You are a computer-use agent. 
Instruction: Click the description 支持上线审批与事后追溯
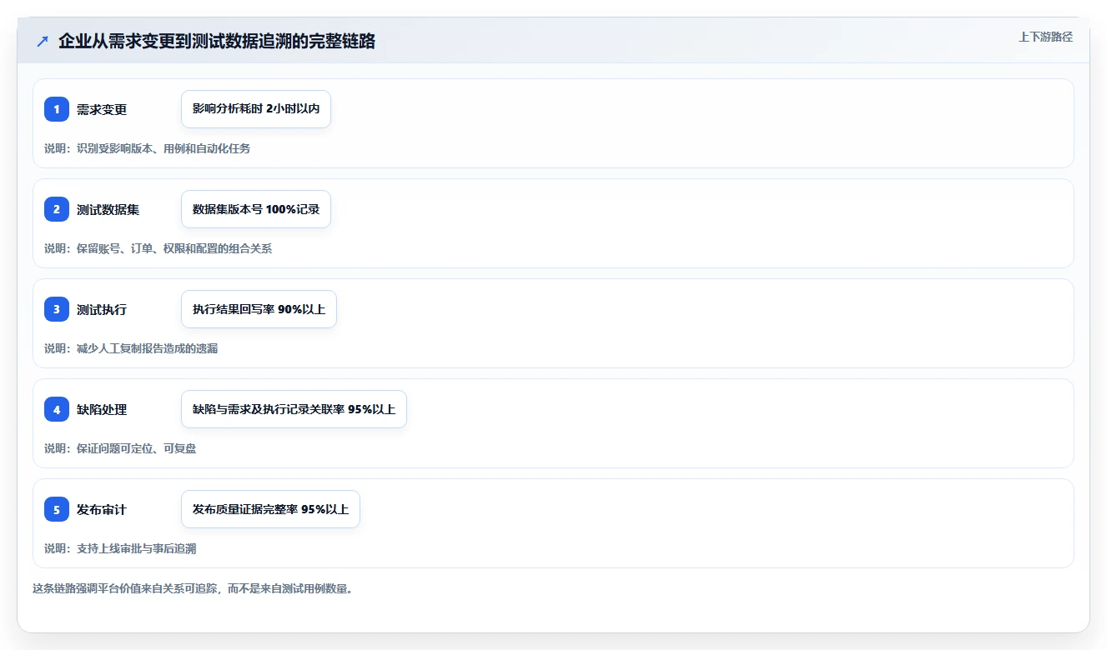(136, 548)
